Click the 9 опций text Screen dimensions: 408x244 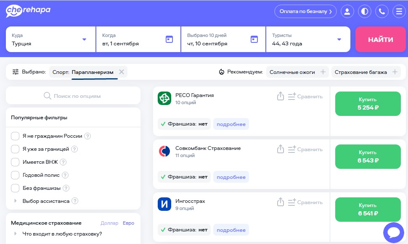click(x=185, y=208)
